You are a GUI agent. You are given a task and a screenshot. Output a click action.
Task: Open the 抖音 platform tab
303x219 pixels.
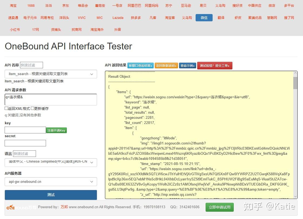click(x=117, y=29)
